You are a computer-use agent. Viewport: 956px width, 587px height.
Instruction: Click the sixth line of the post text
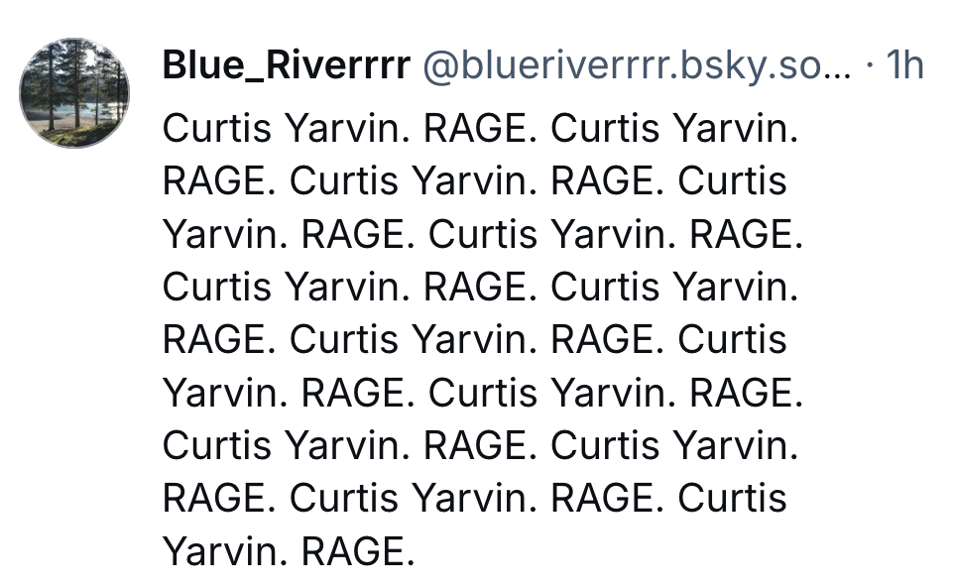pyautogui.click(x=482, y=393)
